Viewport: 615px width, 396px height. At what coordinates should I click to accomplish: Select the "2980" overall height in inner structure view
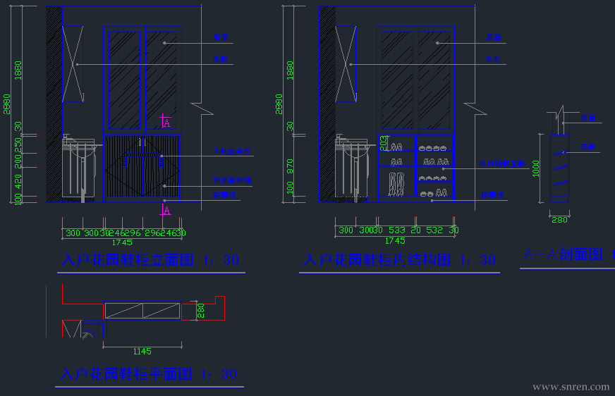coord(279,104)
